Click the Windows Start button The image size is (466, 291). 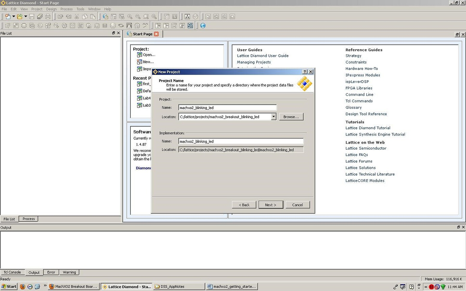8,287
